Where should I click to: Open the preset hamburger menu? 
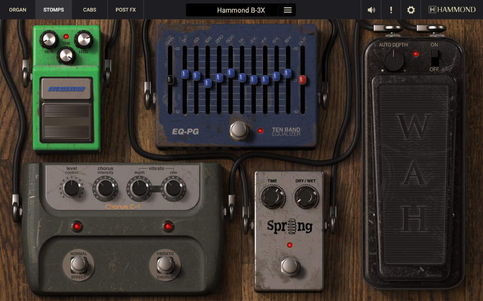click(x=287, y=10)
